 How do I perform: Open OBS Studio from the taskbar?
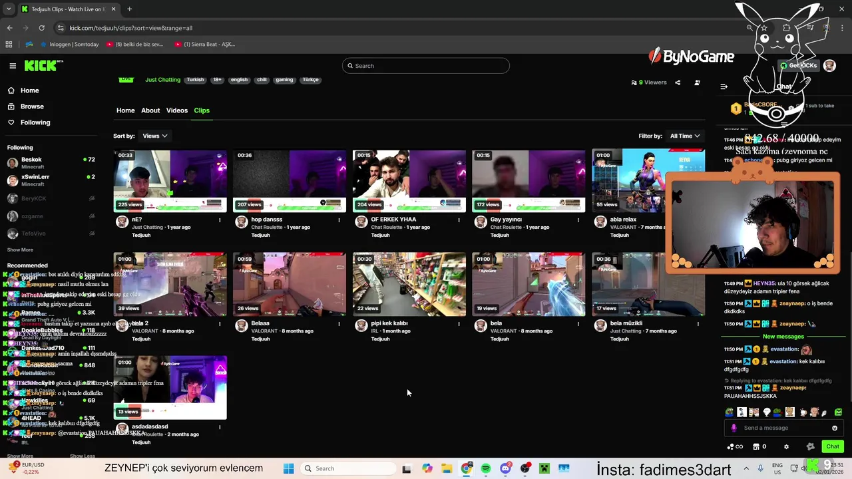pos(526,468)
